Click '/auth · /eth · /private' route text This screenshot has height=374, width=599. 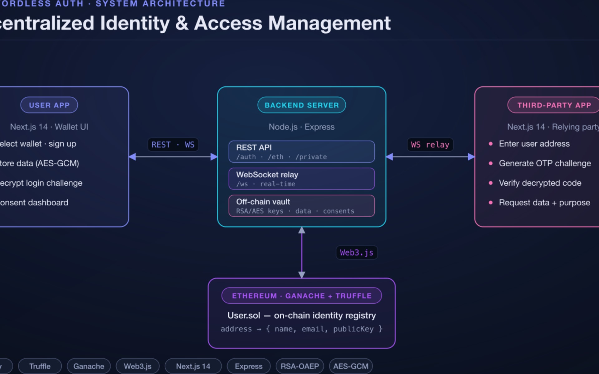pyautogui.click(x=281, y=157)
